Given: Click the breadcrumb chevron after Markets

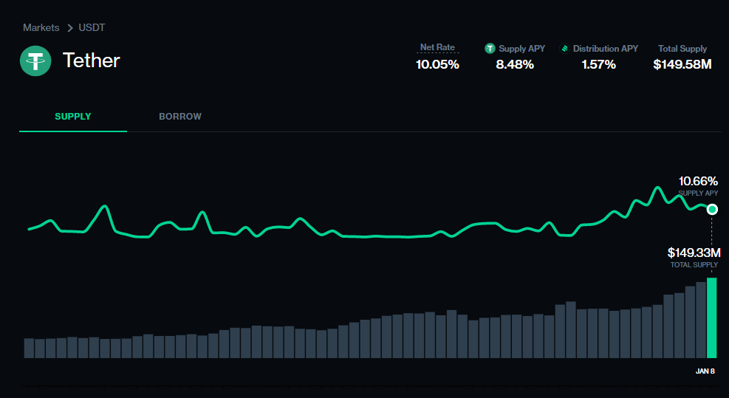Looking at the screenshot, I should pos(70,28).
